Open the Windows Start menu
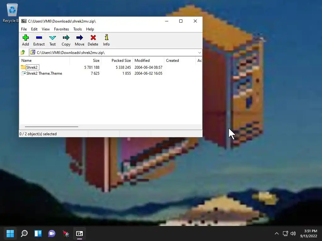This screenshot has height=241, width=322. pyautogui.click(x=10, y=233)
